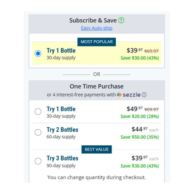Click the MOST POPULAR badge
The height and width of the screenshot is (194, 194).
coord(97,42)
